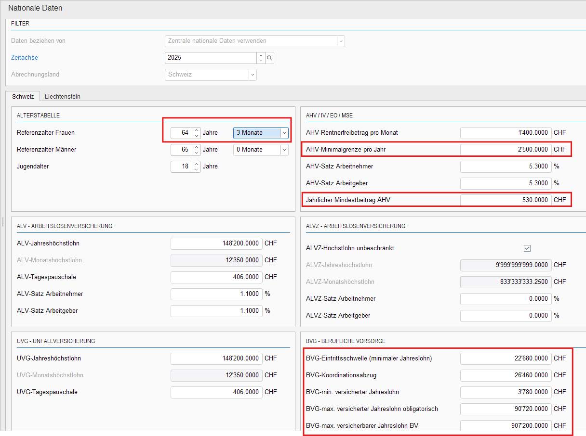Select the UVG-Tagespauschale input field
The height and width of the screenshot is (436, 586).
(216, 392)
